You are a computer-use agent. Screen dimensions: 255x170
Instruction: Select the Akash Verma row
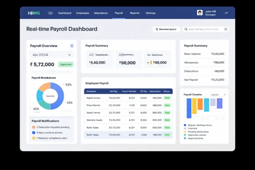pyautogui.click(x=128, y=113)
